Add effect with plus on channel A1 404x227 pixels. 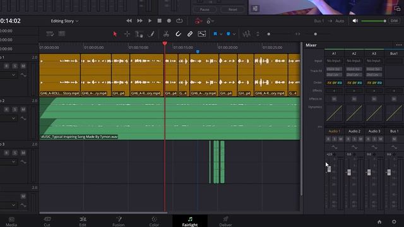click(334, 91)
